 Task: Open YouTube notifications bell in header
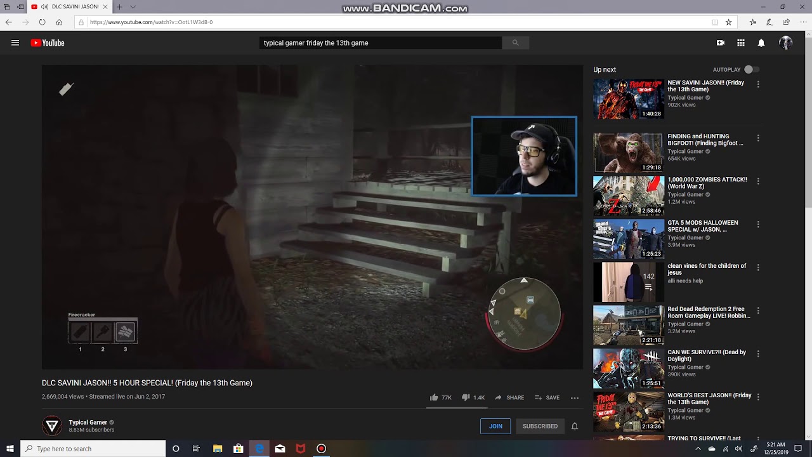pos(761,43)
